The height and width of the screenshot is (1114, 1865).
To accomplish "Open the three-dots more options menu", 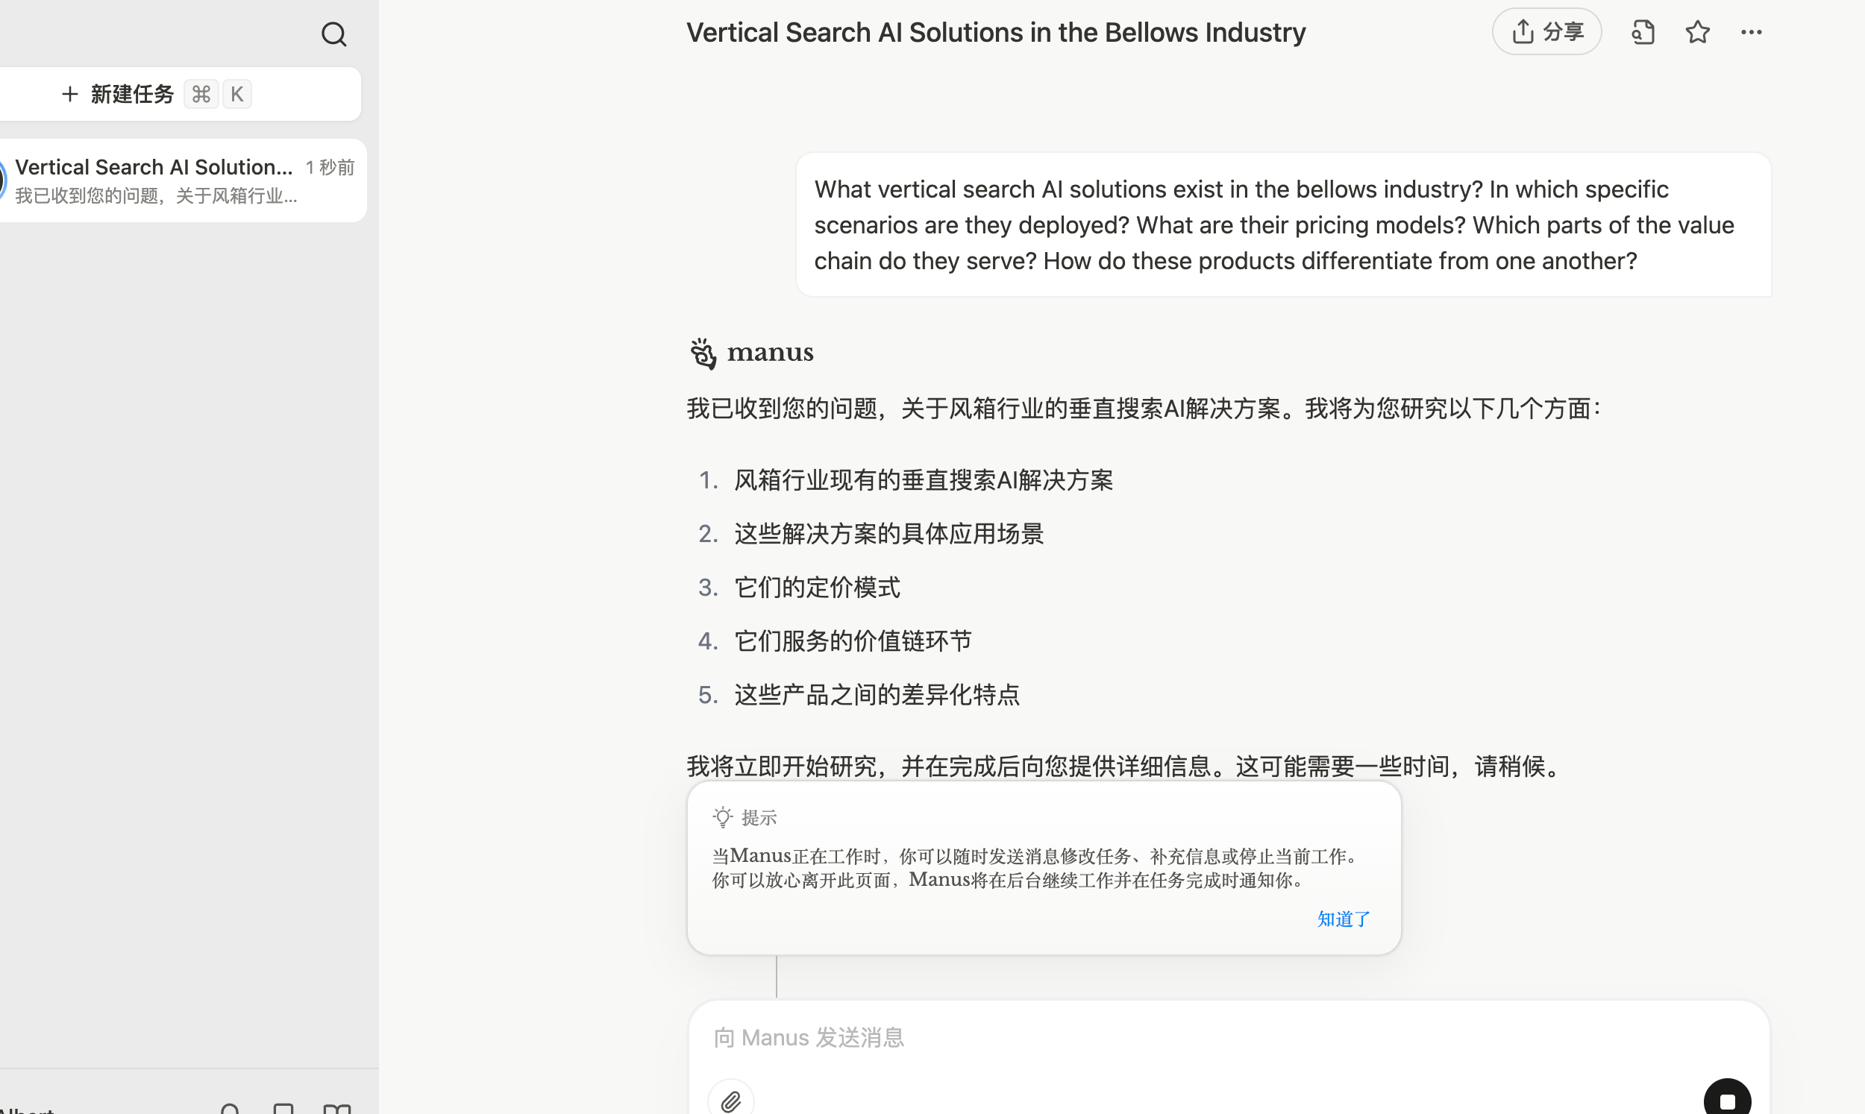I will tap(1751, 32).
